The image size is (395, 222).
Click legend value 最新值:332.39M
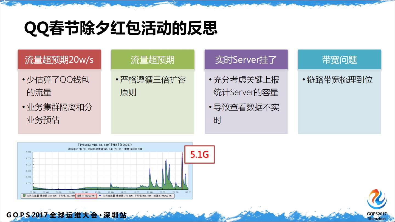(48, 196)
